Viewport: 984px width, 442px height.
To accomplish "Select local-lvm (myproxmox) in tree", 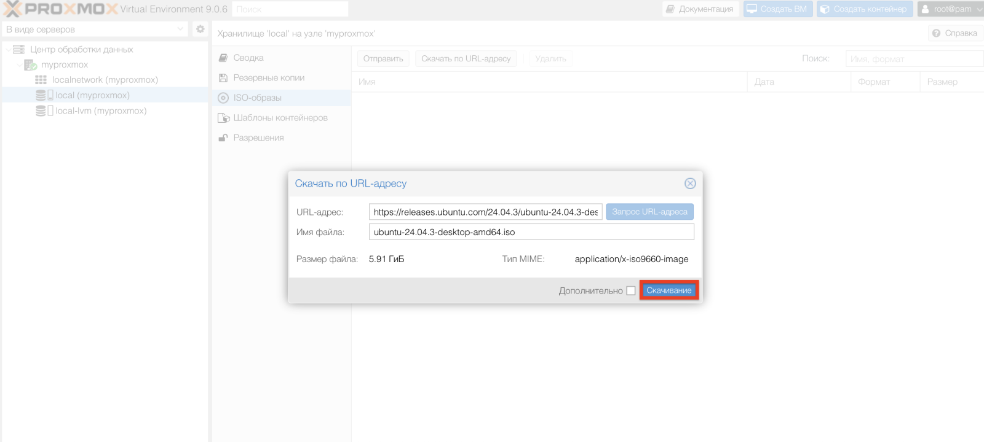I will click(101, 110).
